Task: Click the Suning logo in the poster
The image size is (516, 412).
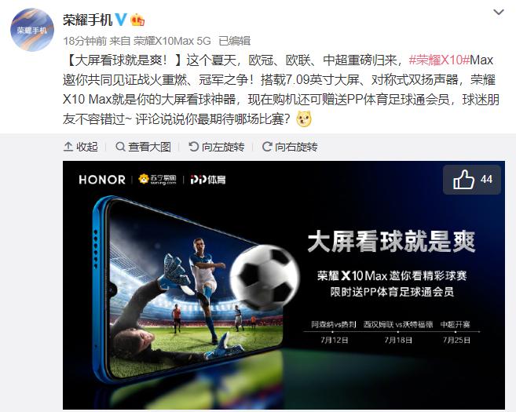Action: point(157,179)
